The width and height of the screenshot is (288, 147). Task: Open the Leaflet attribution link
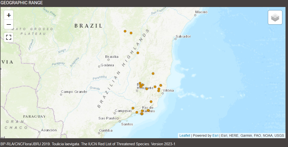click(185, 135)
